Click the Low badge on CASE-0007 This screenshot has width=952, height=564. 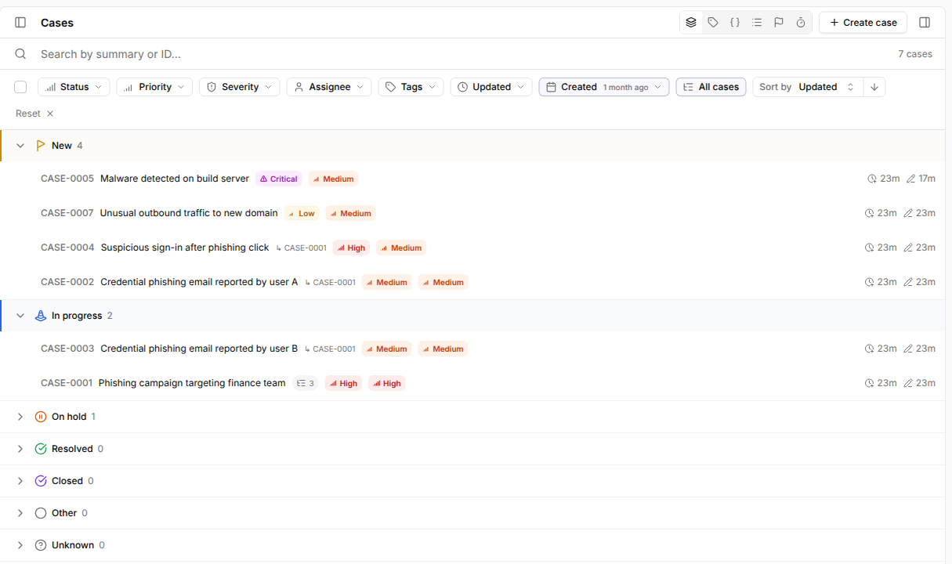click(301, 213)
